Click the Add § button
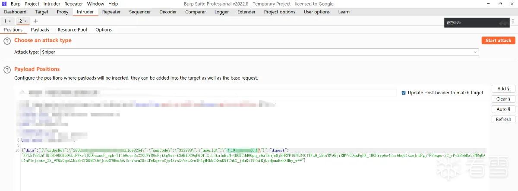The image size is (518, 191). pyautogui.click(x=503, y=89)
